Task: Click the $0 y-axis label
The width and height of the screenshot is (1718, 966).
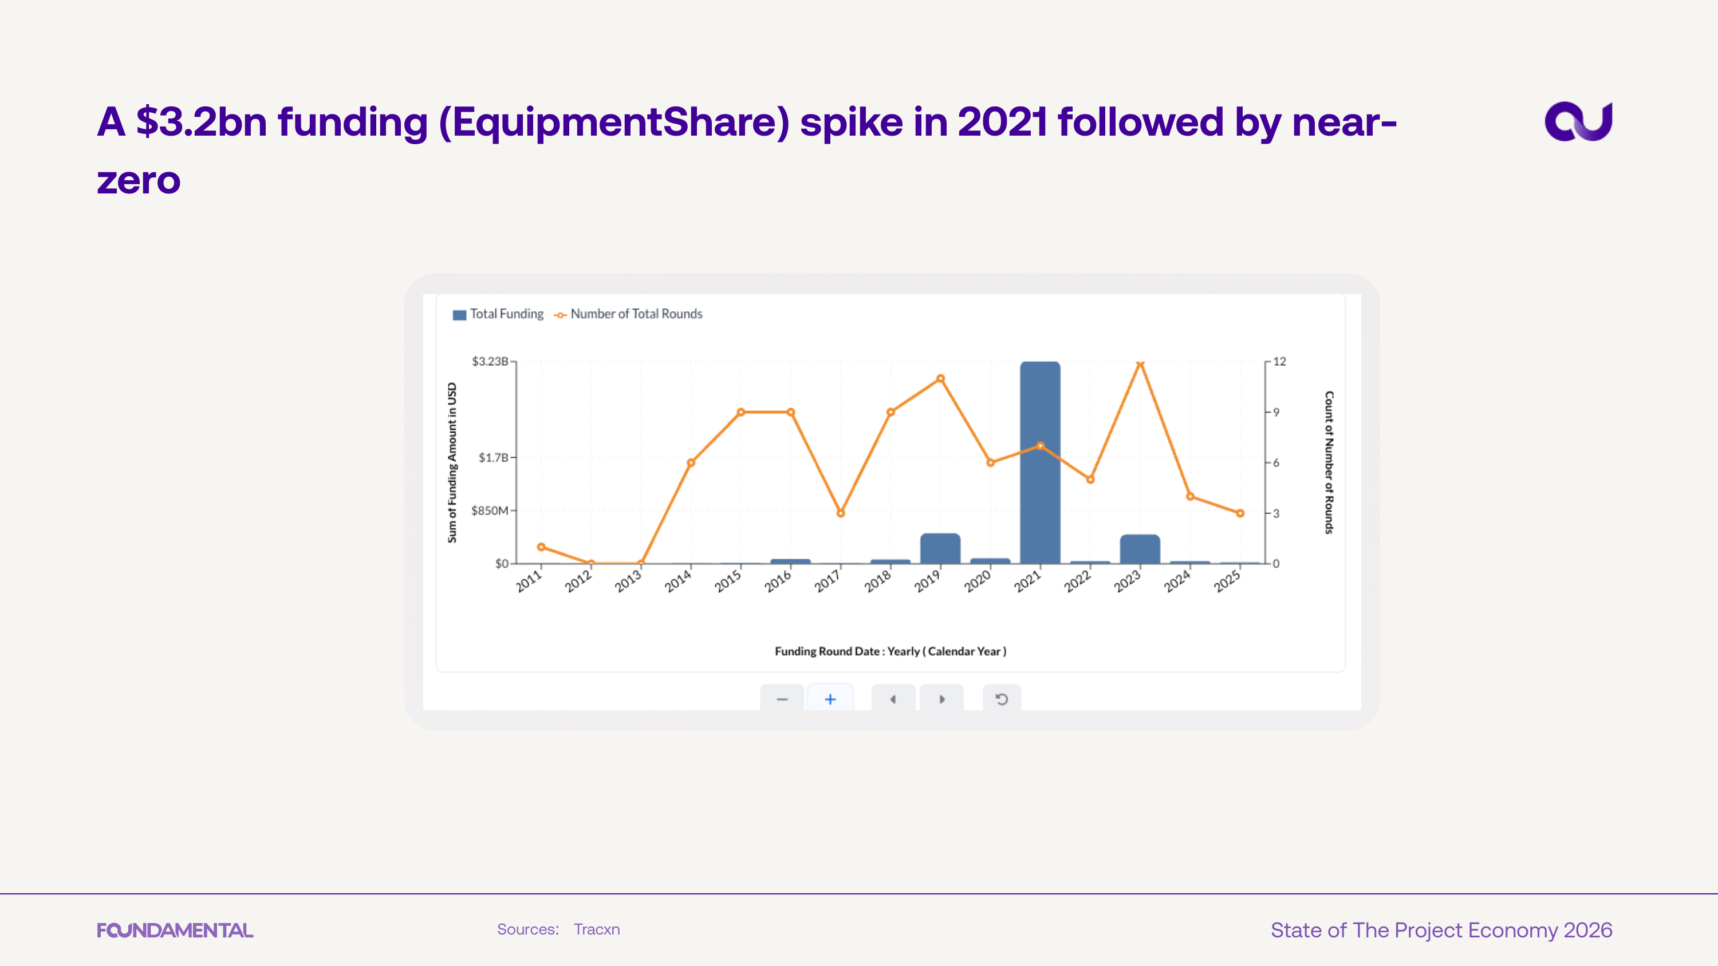Action: pos(502,564)
